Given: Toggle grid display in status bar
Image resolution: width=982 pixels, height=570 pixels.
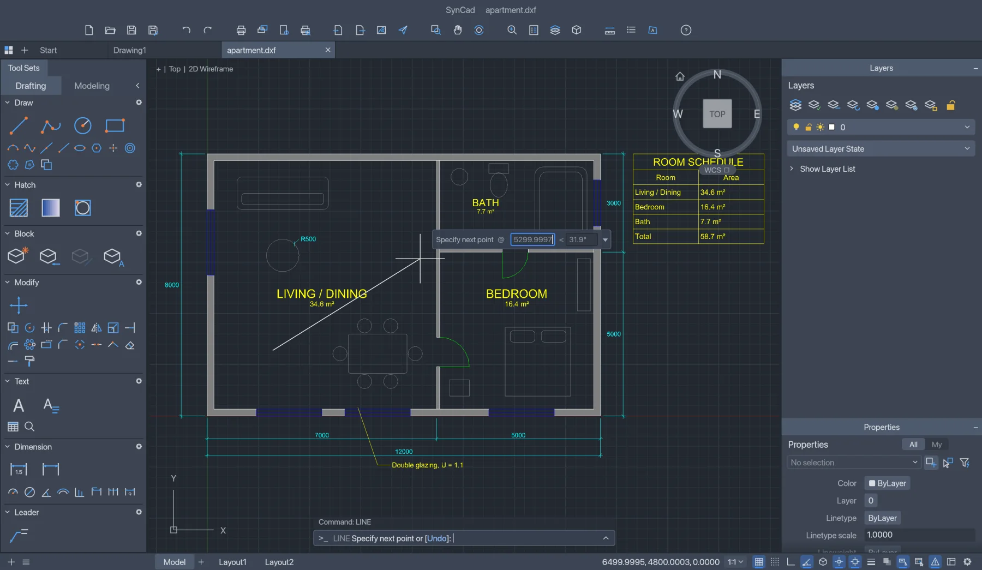Looking at the screenshot, I should pyautogui.click(x=759, y=562).
